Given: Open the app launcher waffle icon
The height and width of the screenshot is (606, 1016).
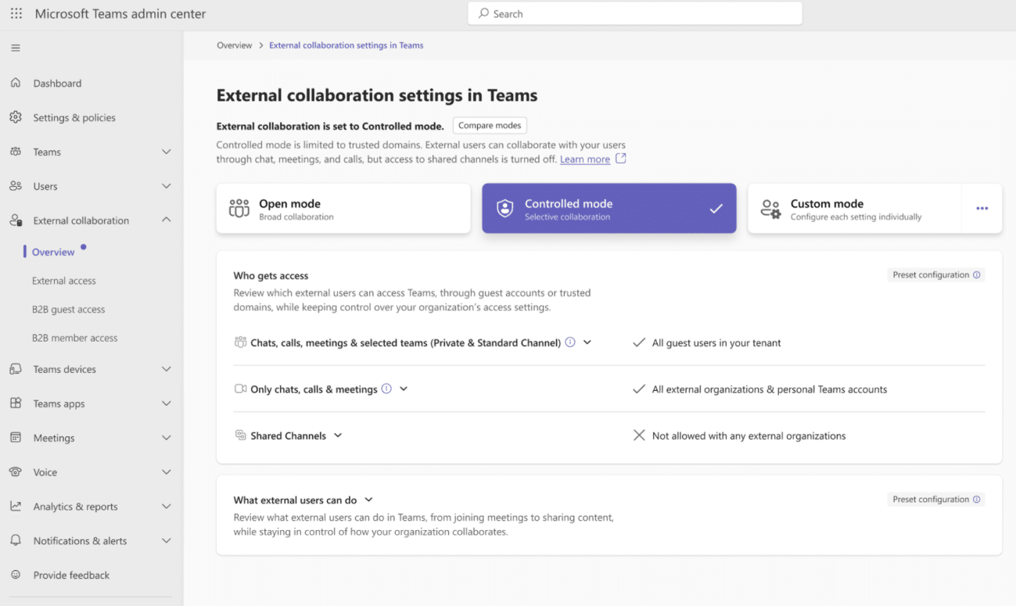Looking at the screenshot, I should [x=16, y=14].
